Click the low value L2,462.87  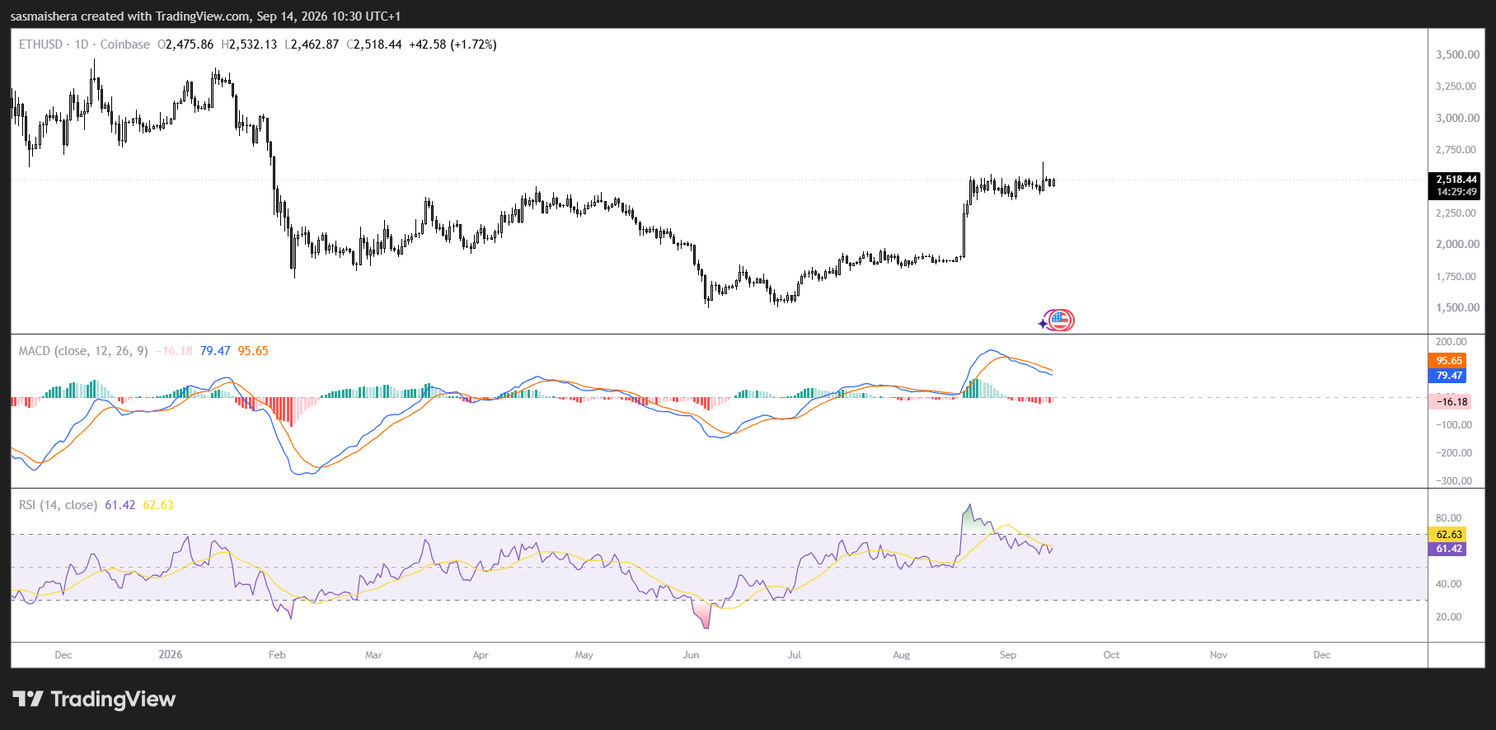(x=312, y=44)
